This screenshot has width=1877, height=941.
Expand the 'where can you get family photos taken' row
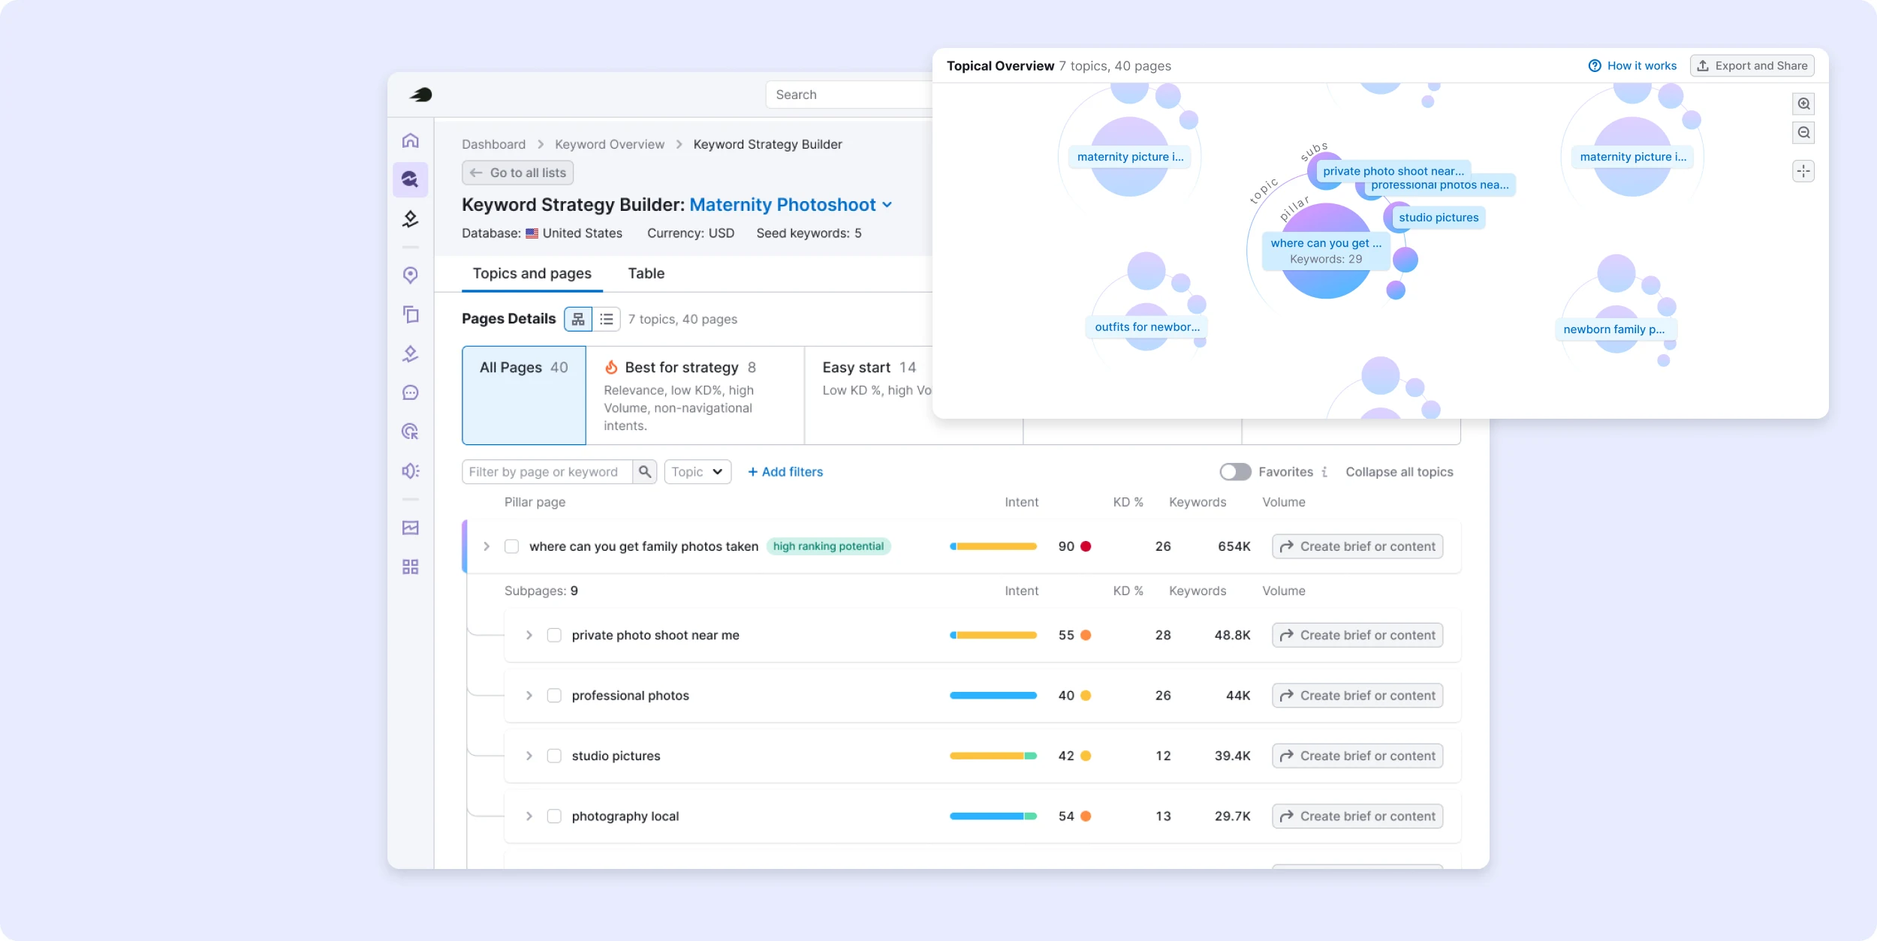(487, 546)
